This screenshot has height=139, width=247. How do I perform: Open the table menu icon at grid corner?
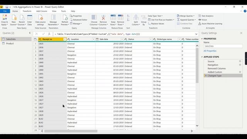[36, 39]
